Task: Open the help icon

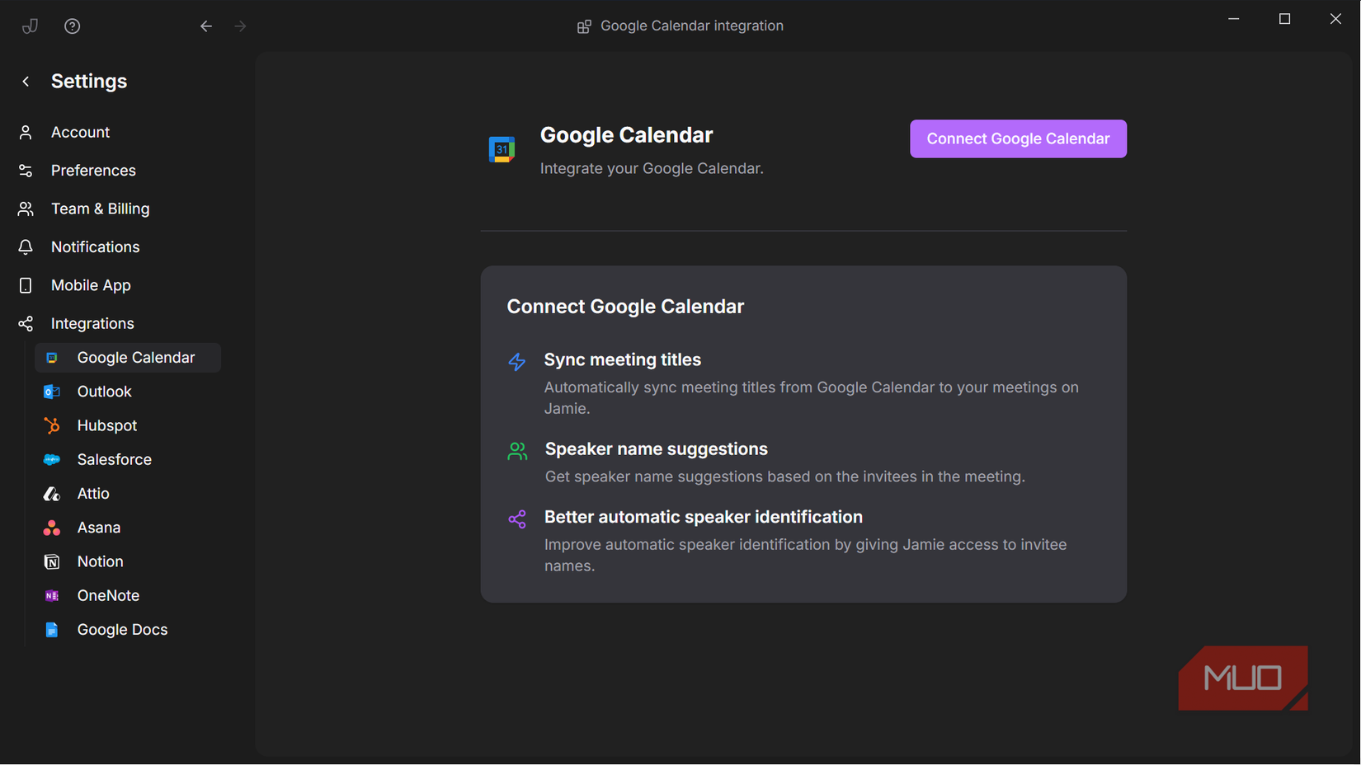Action: point(72,26)
